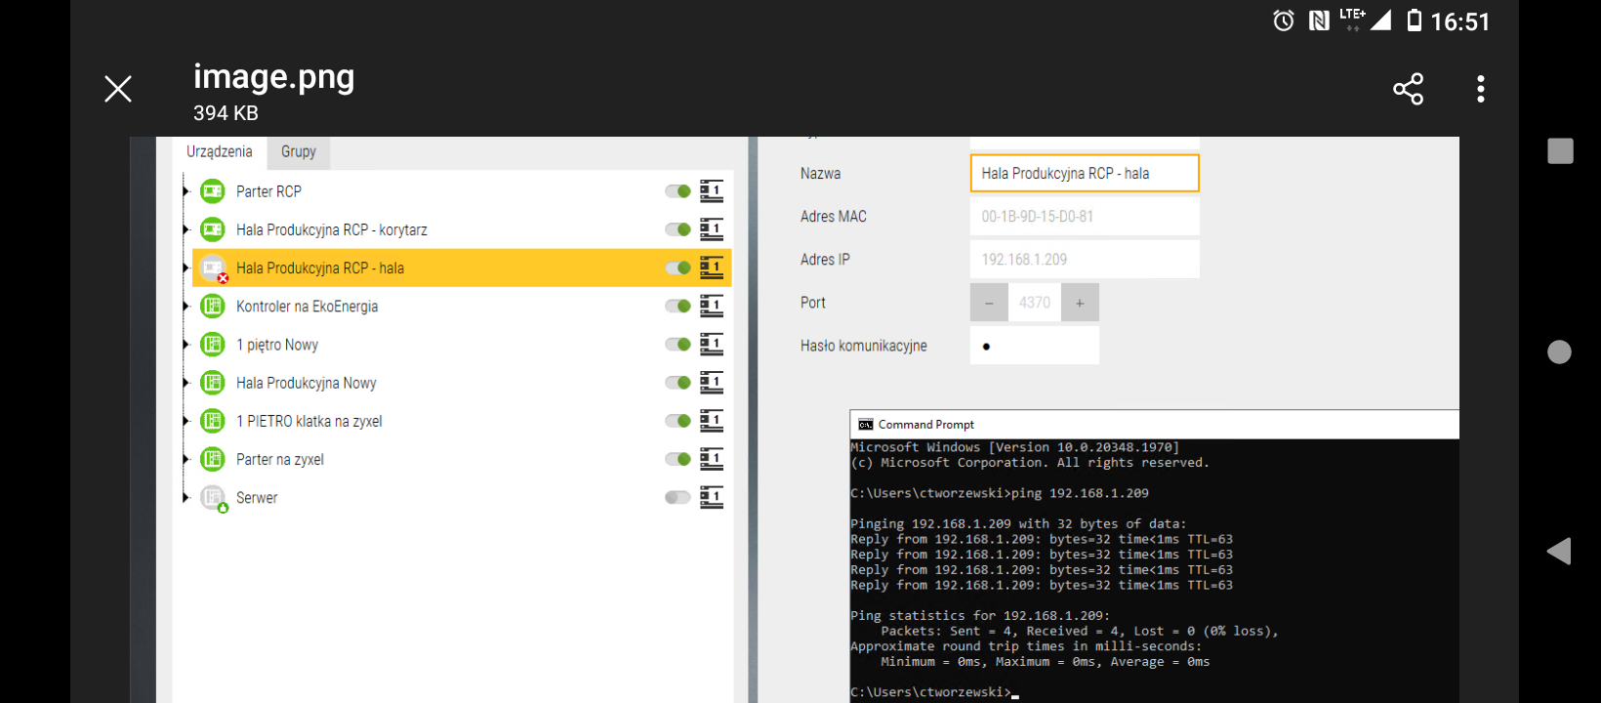This screenshot has width=1601, height=703.
Task: Click the Parter na zyxel controller icon
Action: pos(213,459)
